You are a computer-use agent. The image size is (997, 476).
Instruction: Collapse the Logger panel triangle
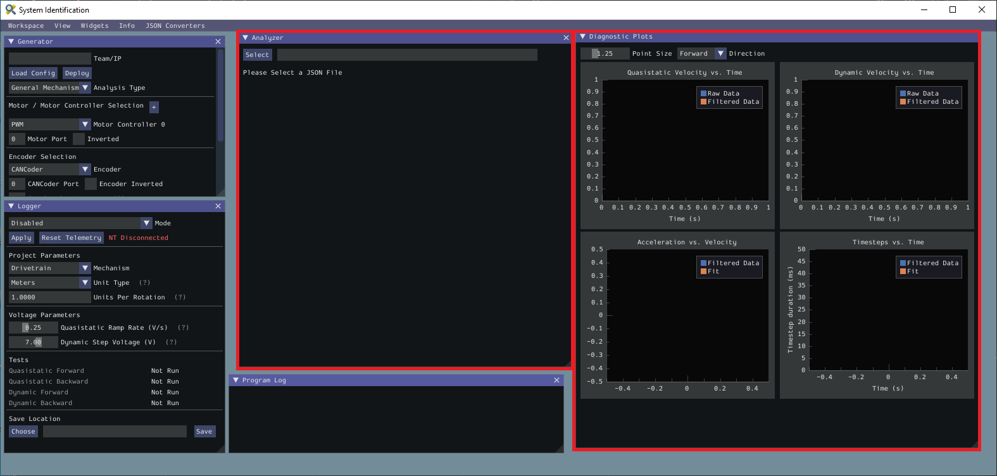(11, 206)
